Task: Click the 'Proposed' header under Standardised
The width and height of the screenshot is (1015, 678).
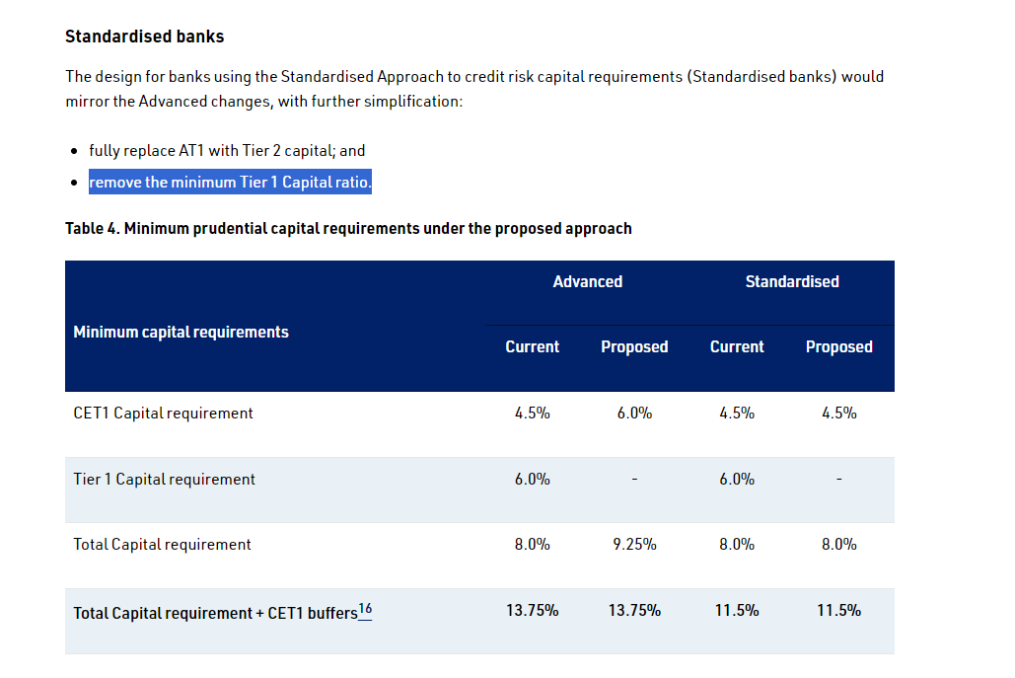Action: coord(838,347)
